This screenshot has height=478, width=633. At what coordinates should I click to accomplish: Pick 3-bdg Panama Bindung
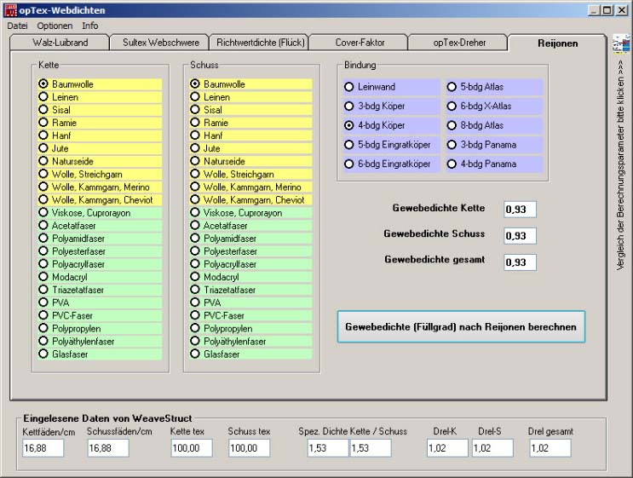coord(494,145)
